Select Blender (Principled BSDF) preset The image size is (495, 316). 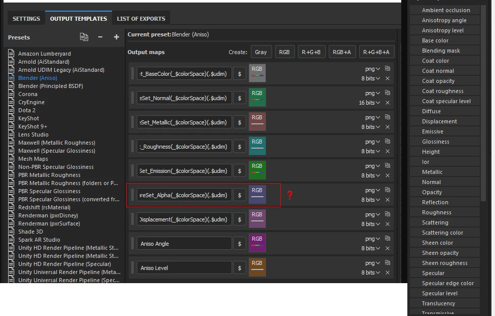(51, 86)
